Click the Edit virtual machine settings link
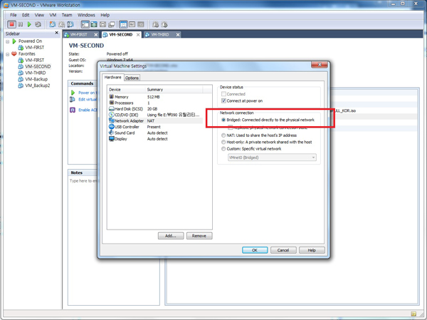This screenshot has width=427, height=320. pos(87,99)
